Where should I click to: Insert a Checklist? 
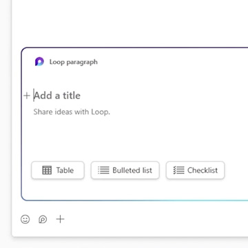(x=195, y=170)
